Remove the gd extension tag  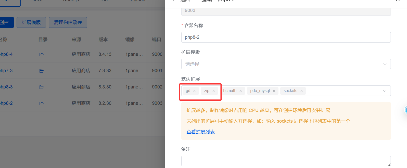[194, 91]
